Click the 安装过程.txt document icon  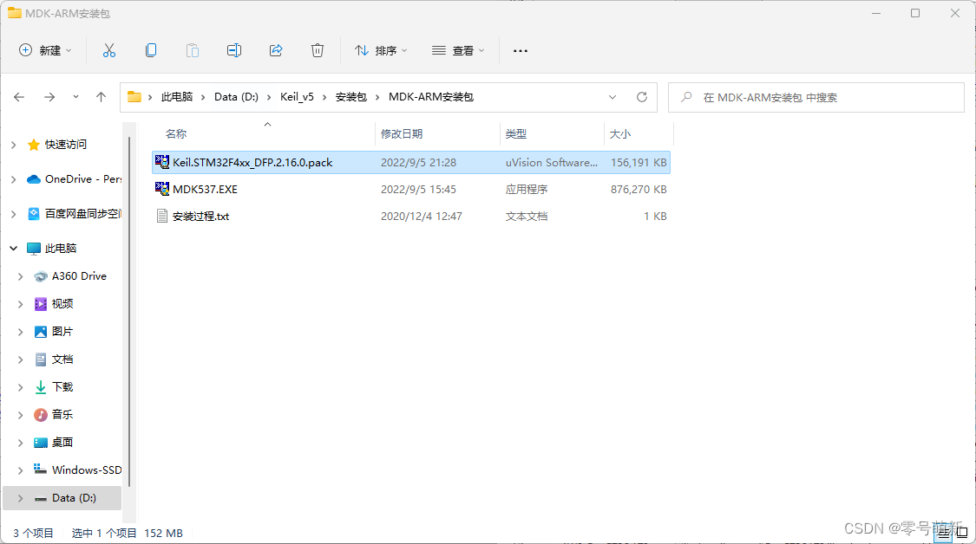162,216
